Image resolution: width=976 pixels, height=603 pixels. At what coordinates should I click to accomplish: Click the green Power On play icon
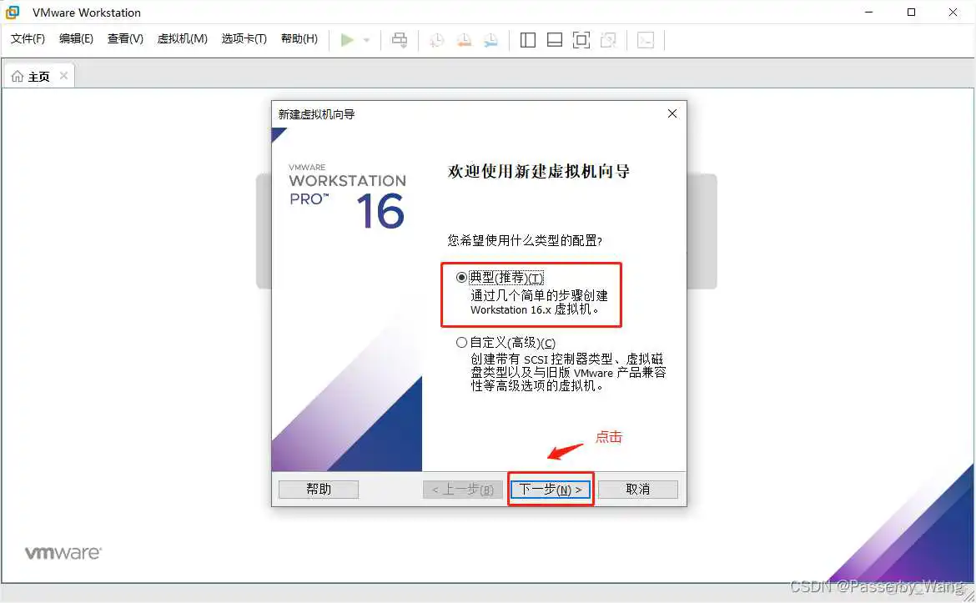[347, 40]
